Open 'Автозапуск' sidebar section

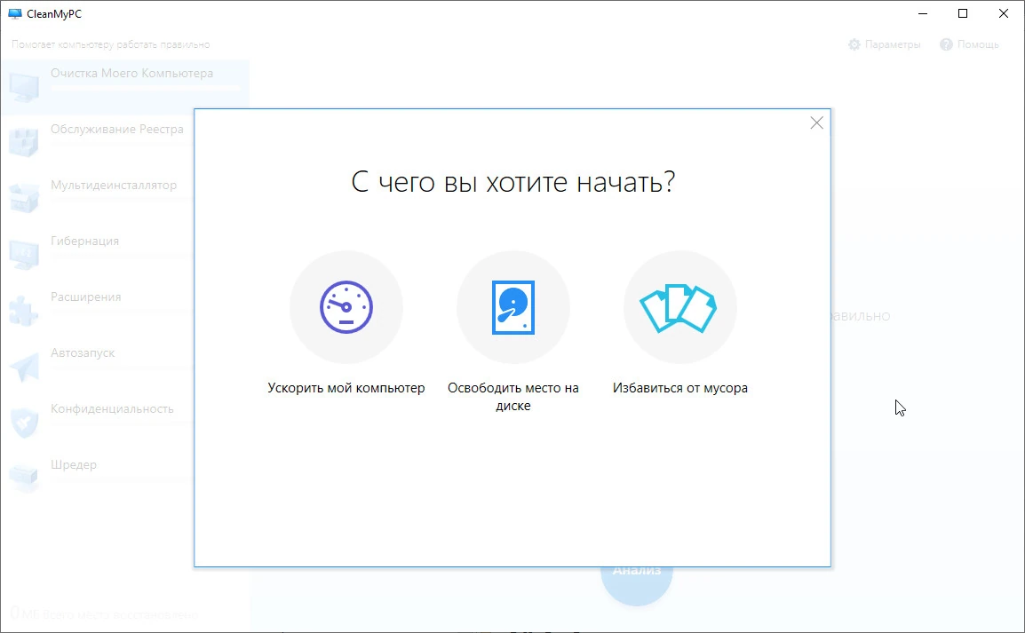pos(98,367)
